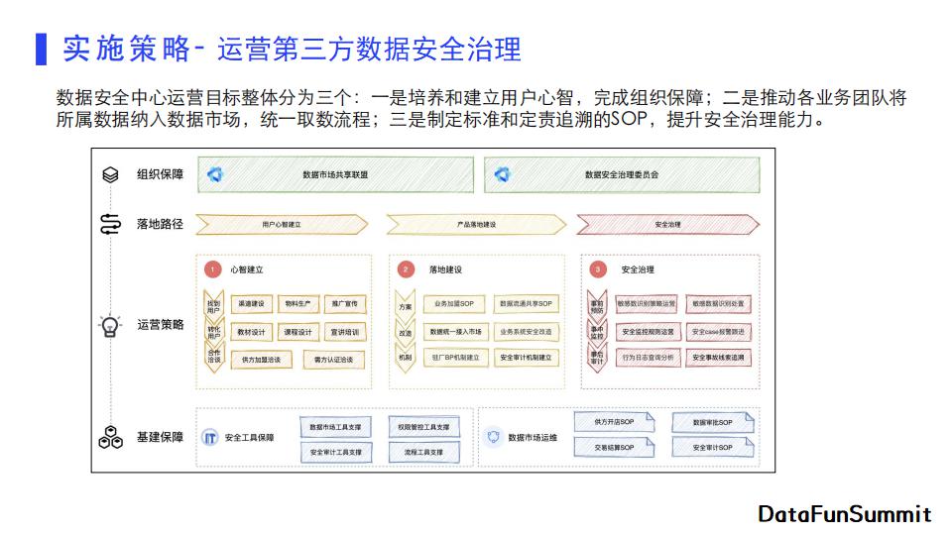Click the 物料生产 box
The image size is (952, 535).
(x=298, y=303)
